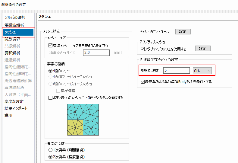Disable the アダプティブメッシュを使用する checkbox
238x163 pixels.
click(143, 49)
